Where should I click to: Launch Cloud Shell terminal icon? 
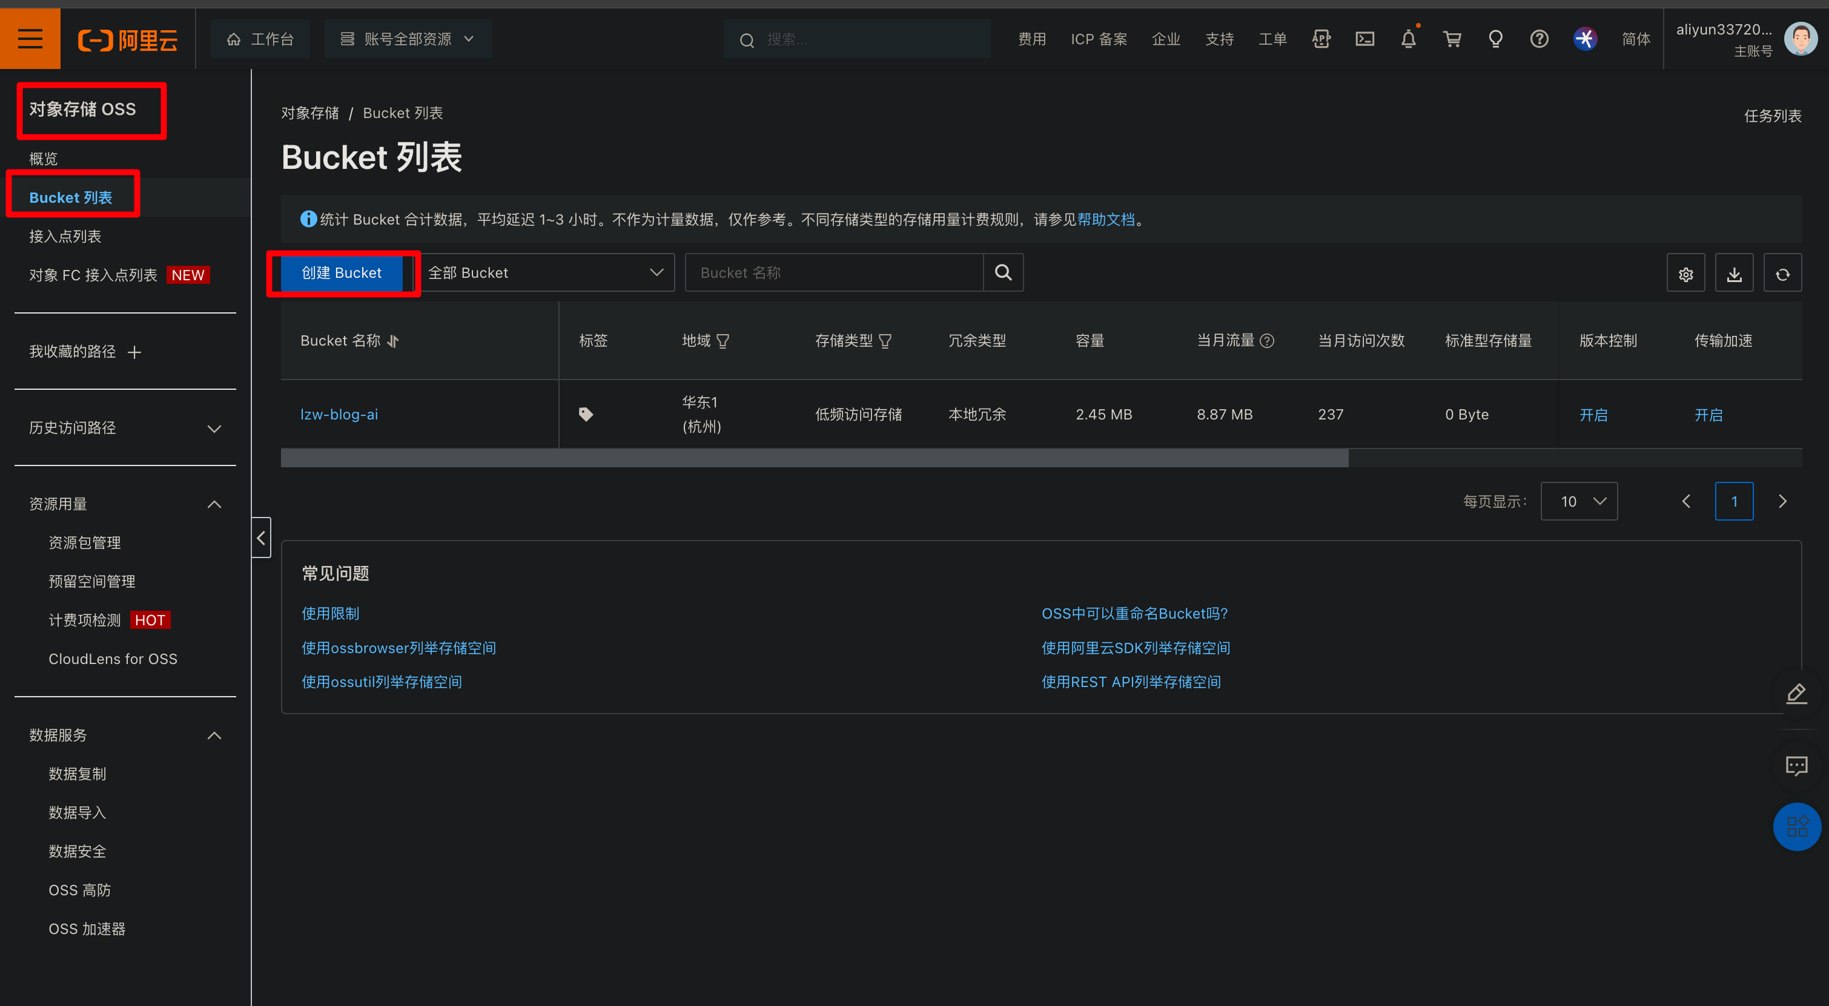pyautogui.click(x=1364, y=39)
